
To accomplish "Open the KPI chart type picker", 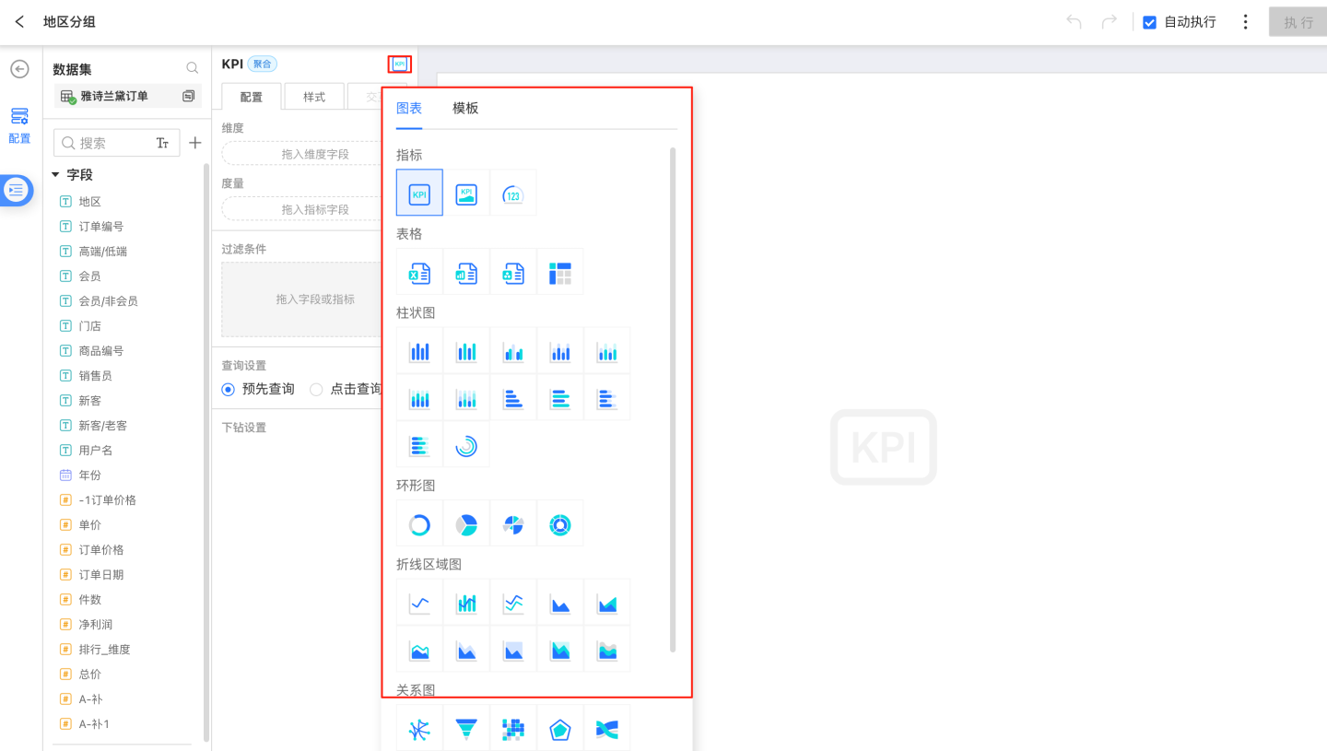I will (x=399, y=64).
